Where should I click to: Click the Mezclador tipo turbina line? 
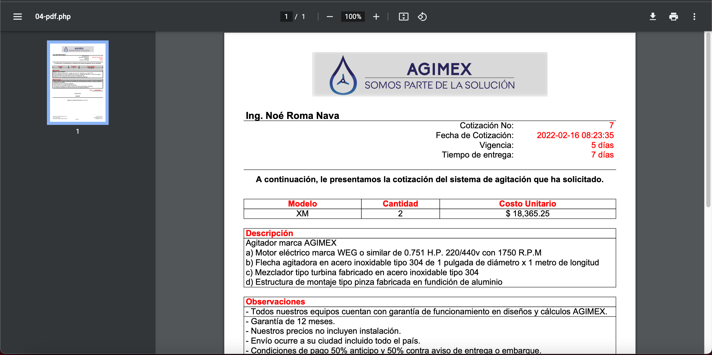362,272
